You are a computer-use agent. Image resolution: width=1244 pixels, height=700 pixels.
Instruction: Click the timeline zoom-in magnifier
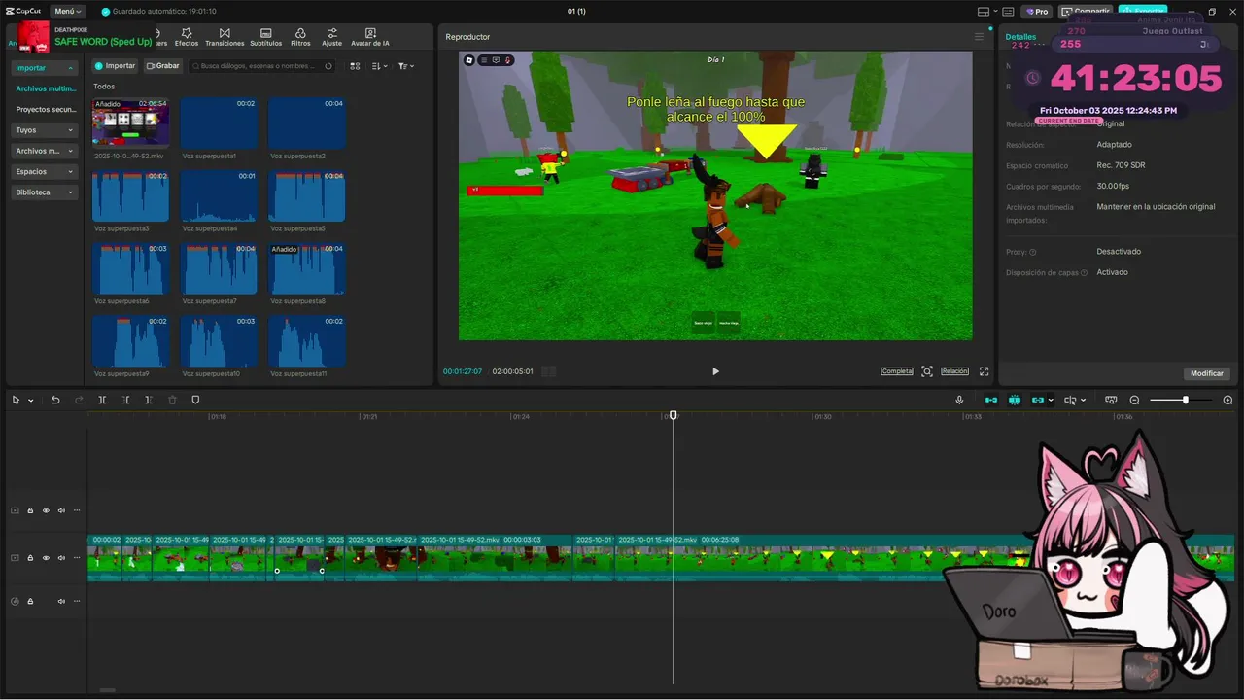1227,400
